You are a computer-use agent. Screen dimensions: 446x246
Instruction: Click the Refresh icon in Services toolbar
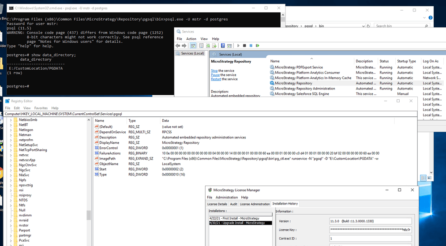[208, 45]
